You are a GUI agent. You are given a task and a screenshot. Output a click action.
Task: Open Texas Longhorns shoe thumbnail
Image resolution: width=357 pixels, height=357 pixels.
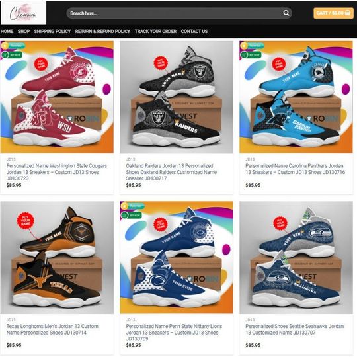(57, 257)
